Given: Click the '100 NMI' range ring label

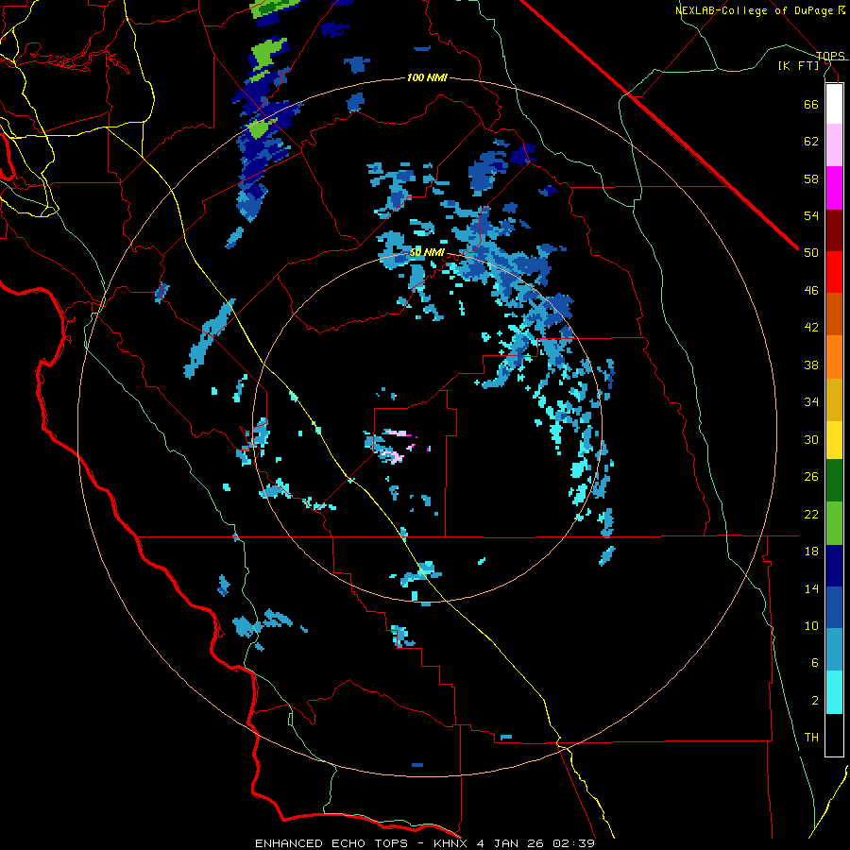Looking at the screenshot, I should pyautogui.click(x=427, y=78).
